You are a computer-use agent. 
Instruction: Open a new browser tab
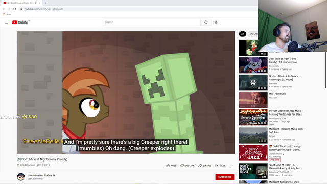tap(46, 3)
